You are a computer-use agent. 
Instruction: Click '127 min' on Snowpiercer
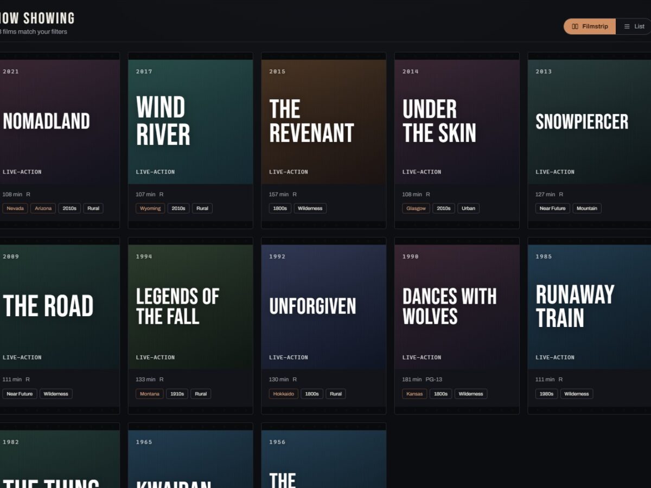coord(545,194)
